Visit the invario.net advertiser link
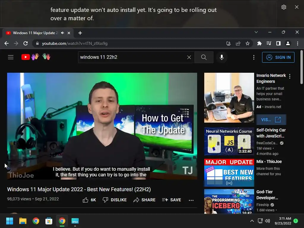Screen dimensions: 304x228 coord(273,107)
